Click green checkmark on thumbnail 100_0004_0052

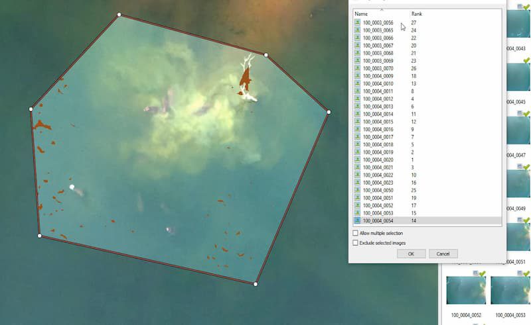coord(482,274)
